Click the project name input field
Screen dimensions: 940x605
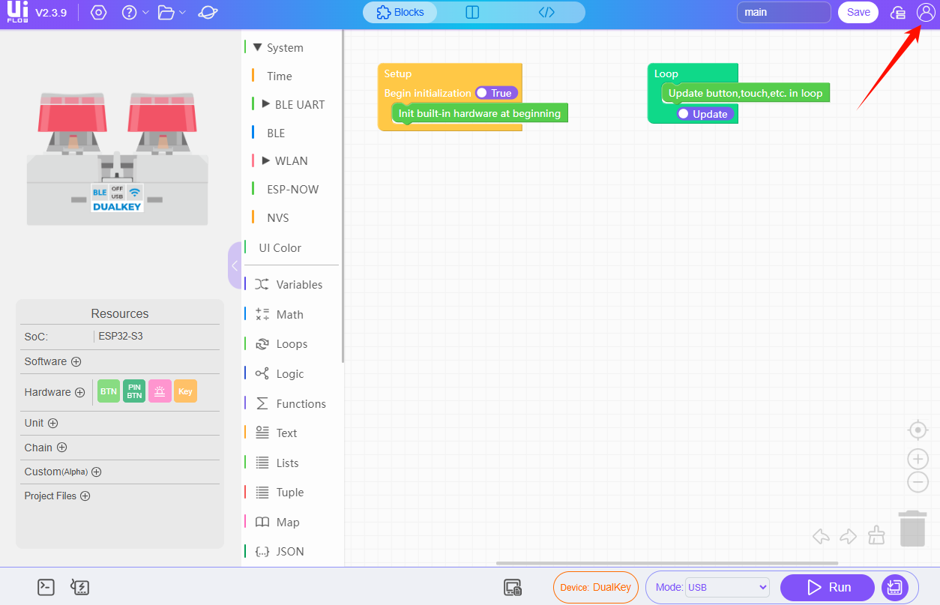(x=783, y=12)
